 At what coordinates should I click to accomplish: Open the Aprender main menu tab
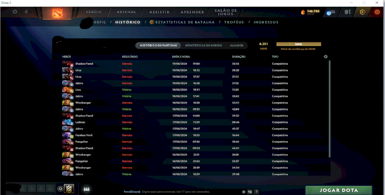192,12
